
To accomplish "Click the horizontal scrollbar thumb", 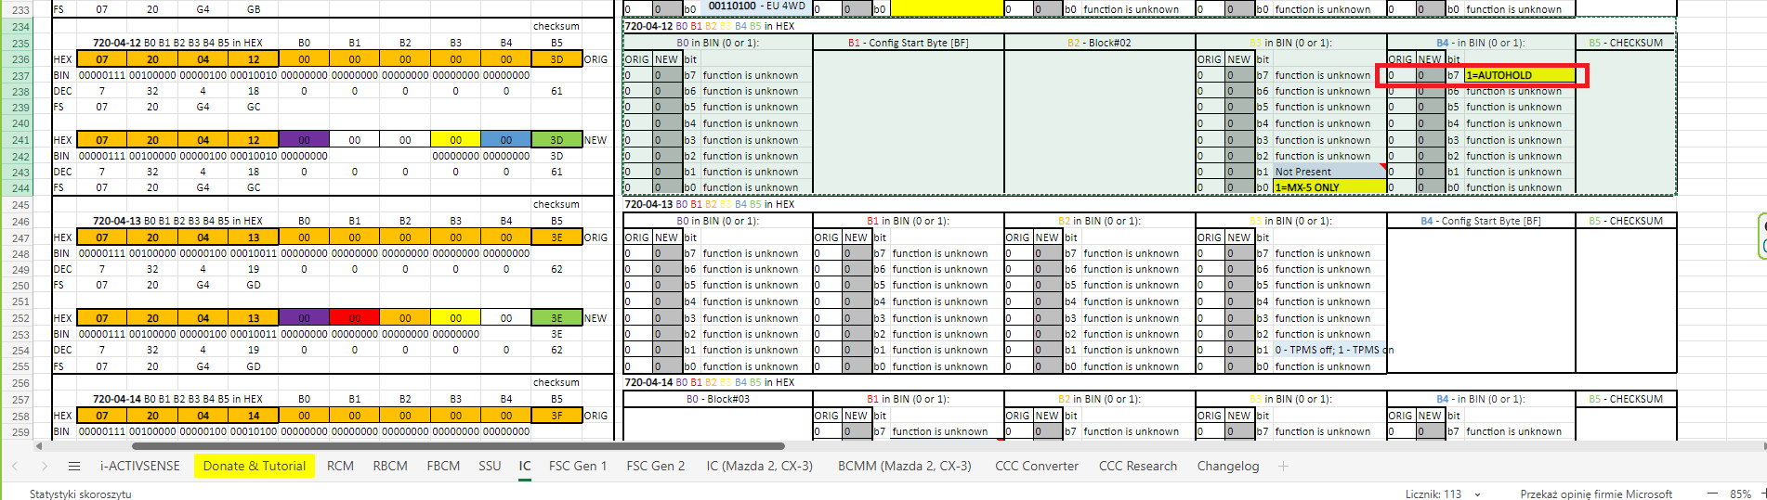I will pos(418,446).
